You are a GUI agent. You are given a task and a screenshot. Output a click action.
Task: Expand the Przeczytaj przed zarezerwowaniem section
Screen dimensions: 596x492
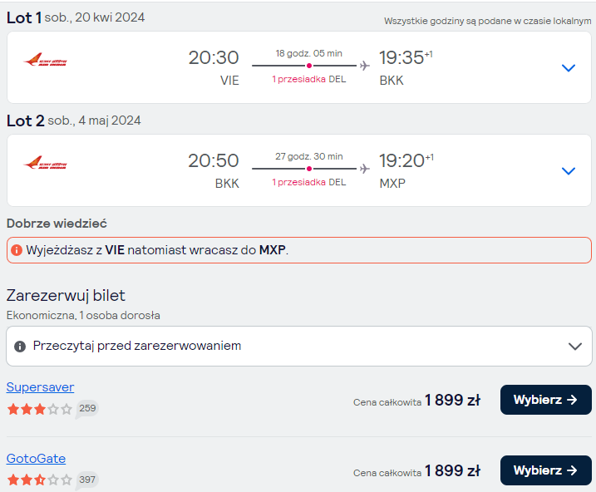click(x=299, y=346)
